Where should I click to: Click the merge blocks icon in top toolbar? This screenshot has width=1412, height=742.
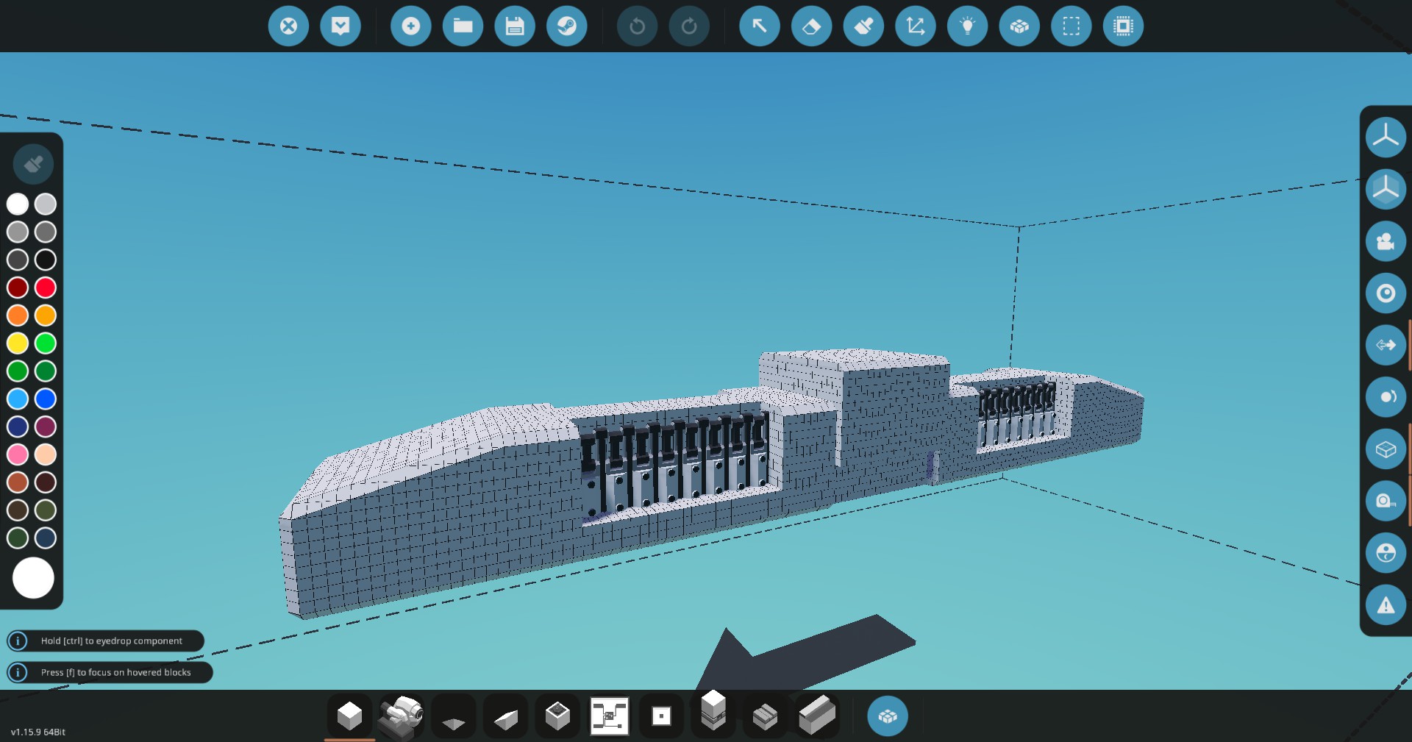coord(1019,26)
